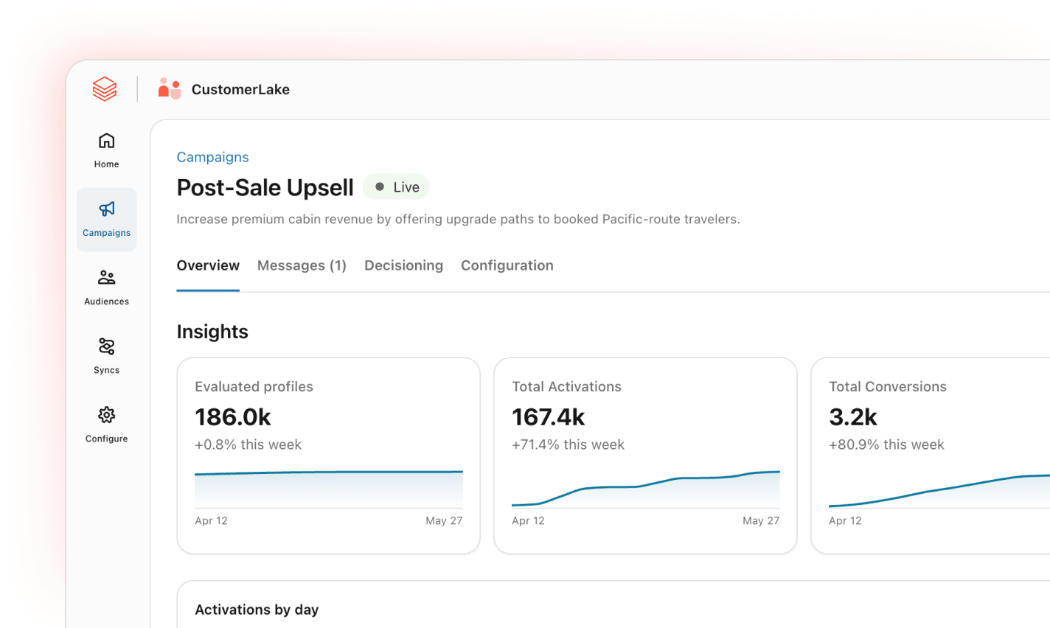Click the Total Activations card label

tap(566, 386)
